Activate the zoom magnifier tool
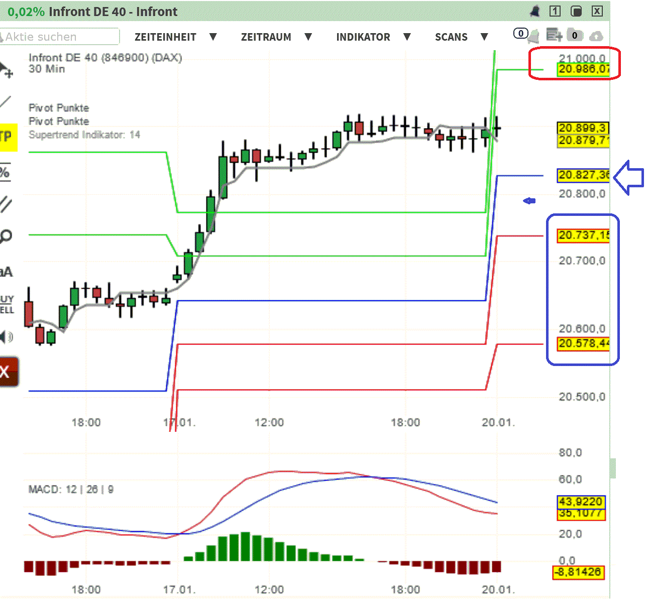Viewport: 649px width, 601px height. [8, 235]
